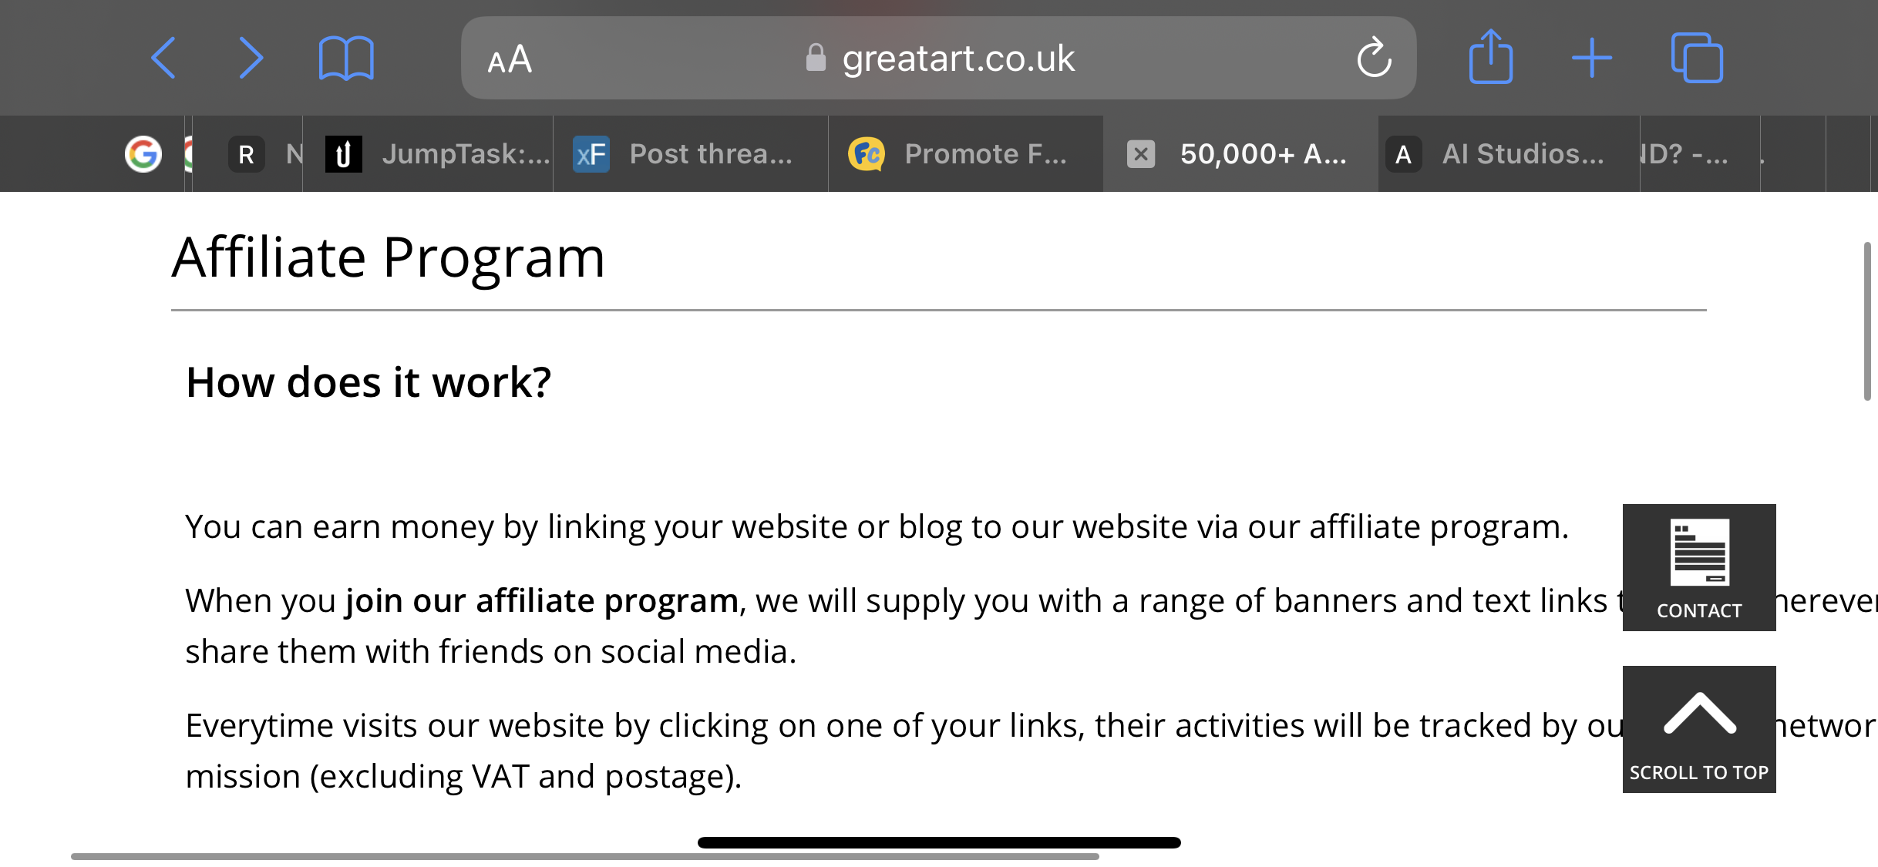Open the Promote F... tab

(966, 154)
